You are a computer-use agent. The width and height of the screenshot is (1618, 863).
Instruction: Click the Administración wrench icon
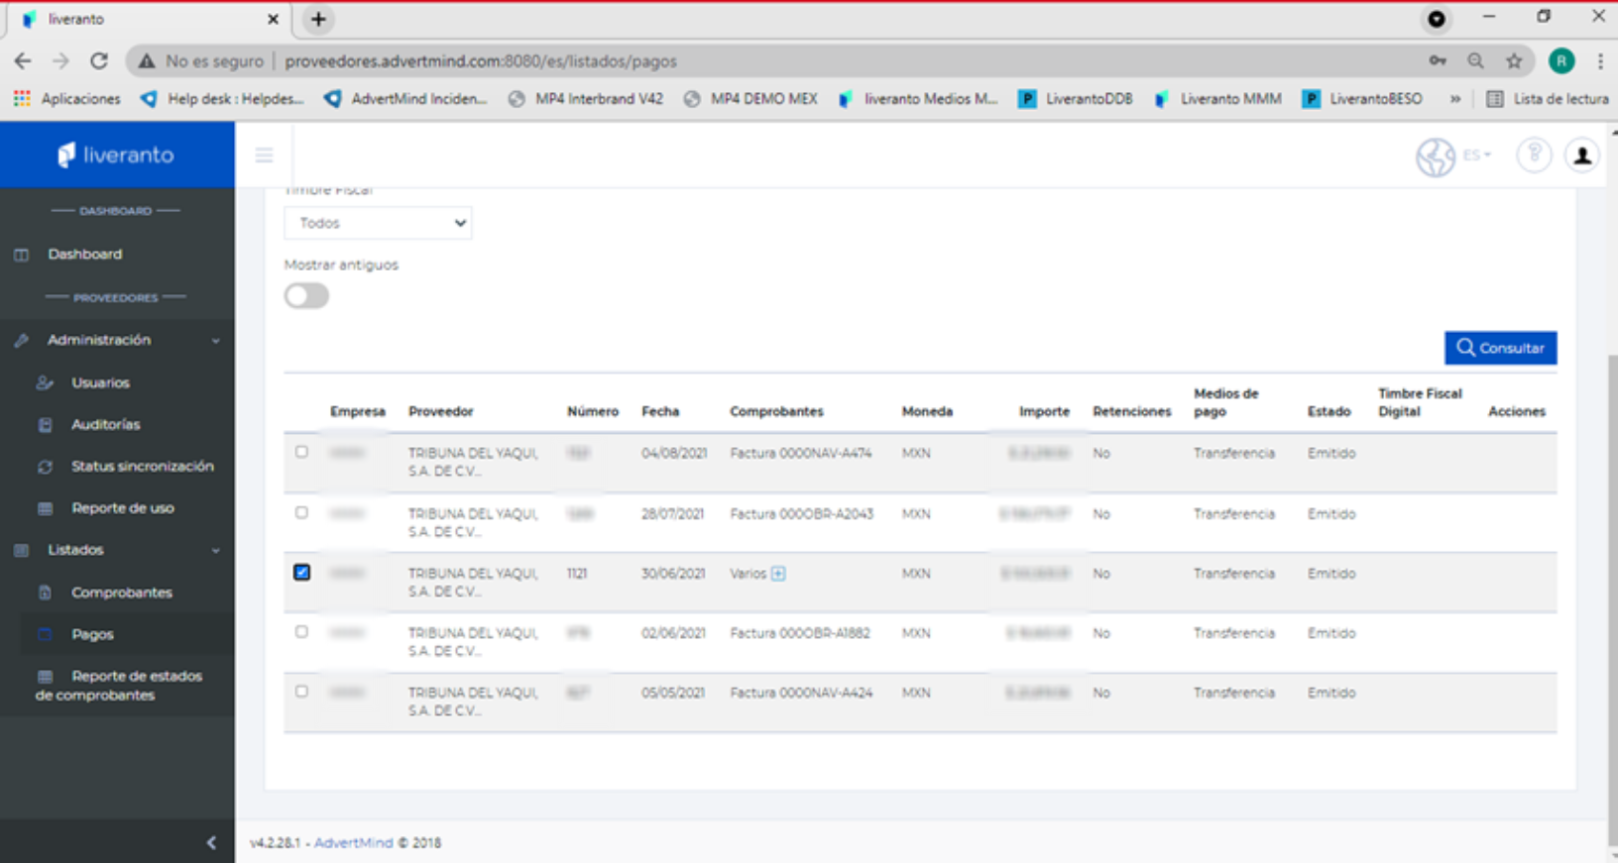click(22, 340)
